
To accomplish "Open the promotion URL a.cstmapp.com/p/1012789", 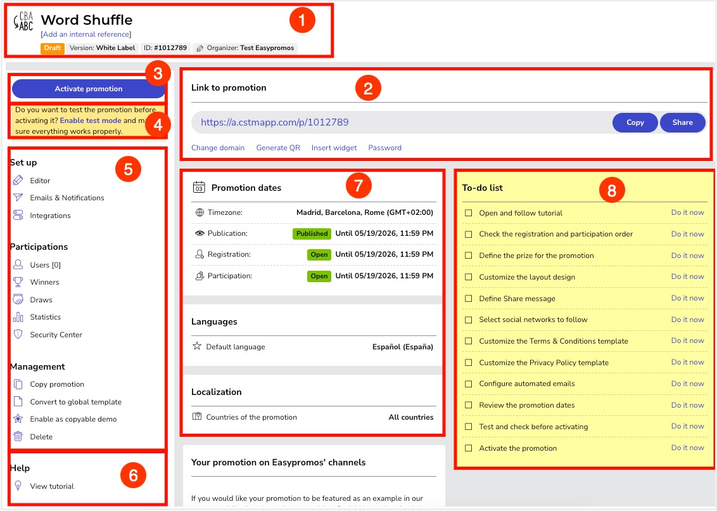I will 275,122.
